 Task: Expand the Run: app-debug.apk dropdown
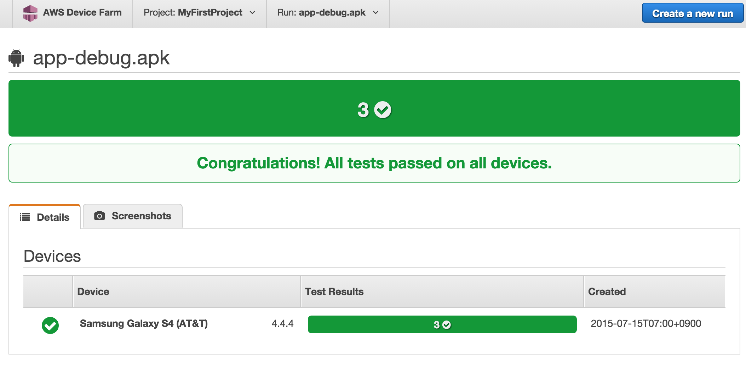(x=328, y=13)
